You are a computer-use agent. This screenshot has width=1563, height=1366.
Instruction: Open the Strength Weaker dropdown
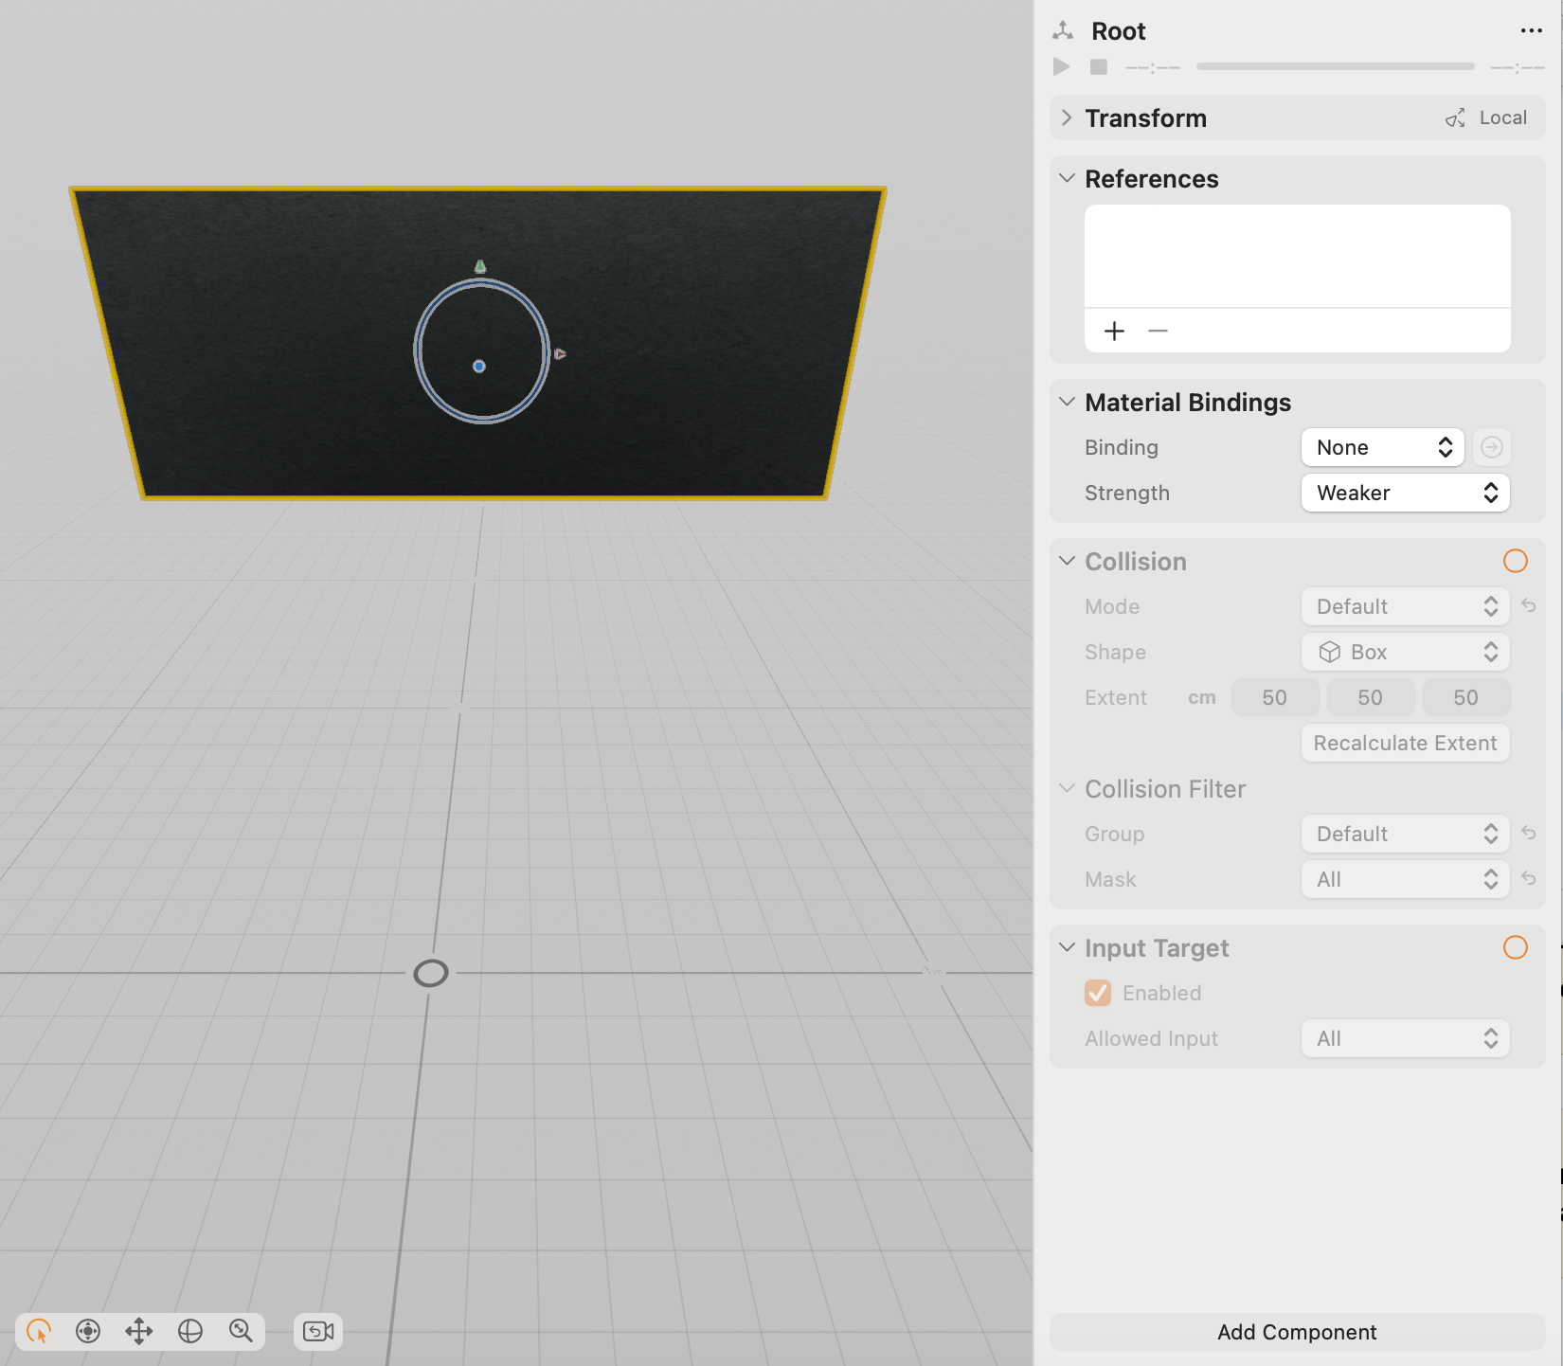1405,493
